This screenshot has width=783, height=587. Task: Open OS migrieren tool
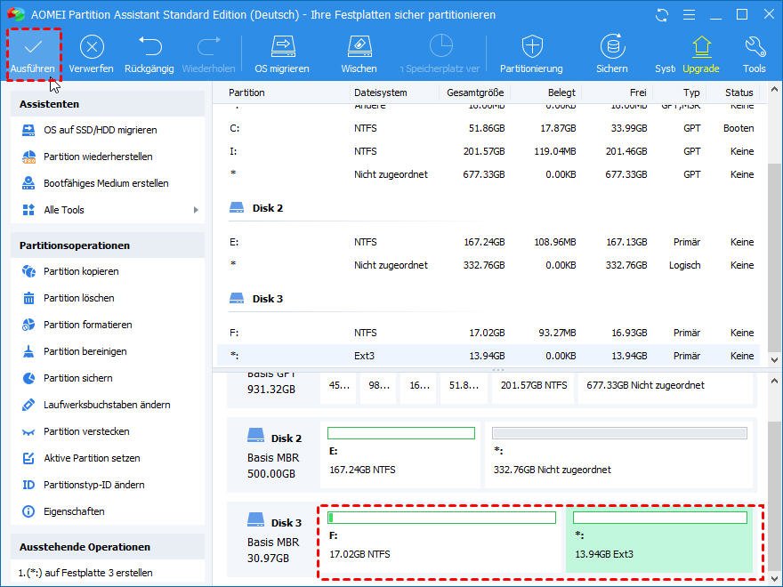[x=283, y=54]
